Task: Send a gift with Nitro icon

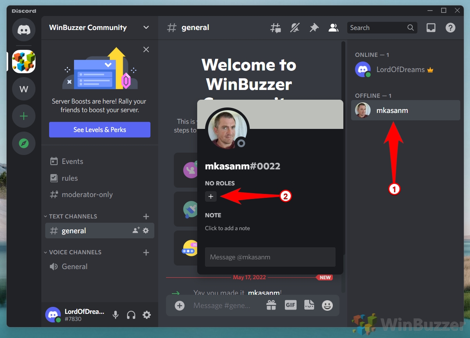Action: (271, 305)
